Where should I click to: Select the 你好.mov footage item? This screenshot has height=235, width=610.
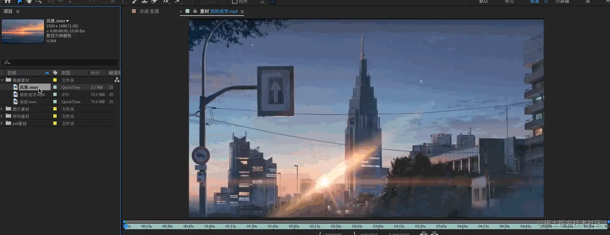tap(28, 102)
